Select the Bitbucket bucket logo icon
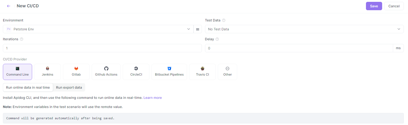408x125 pixels. (x=169, y=69)
